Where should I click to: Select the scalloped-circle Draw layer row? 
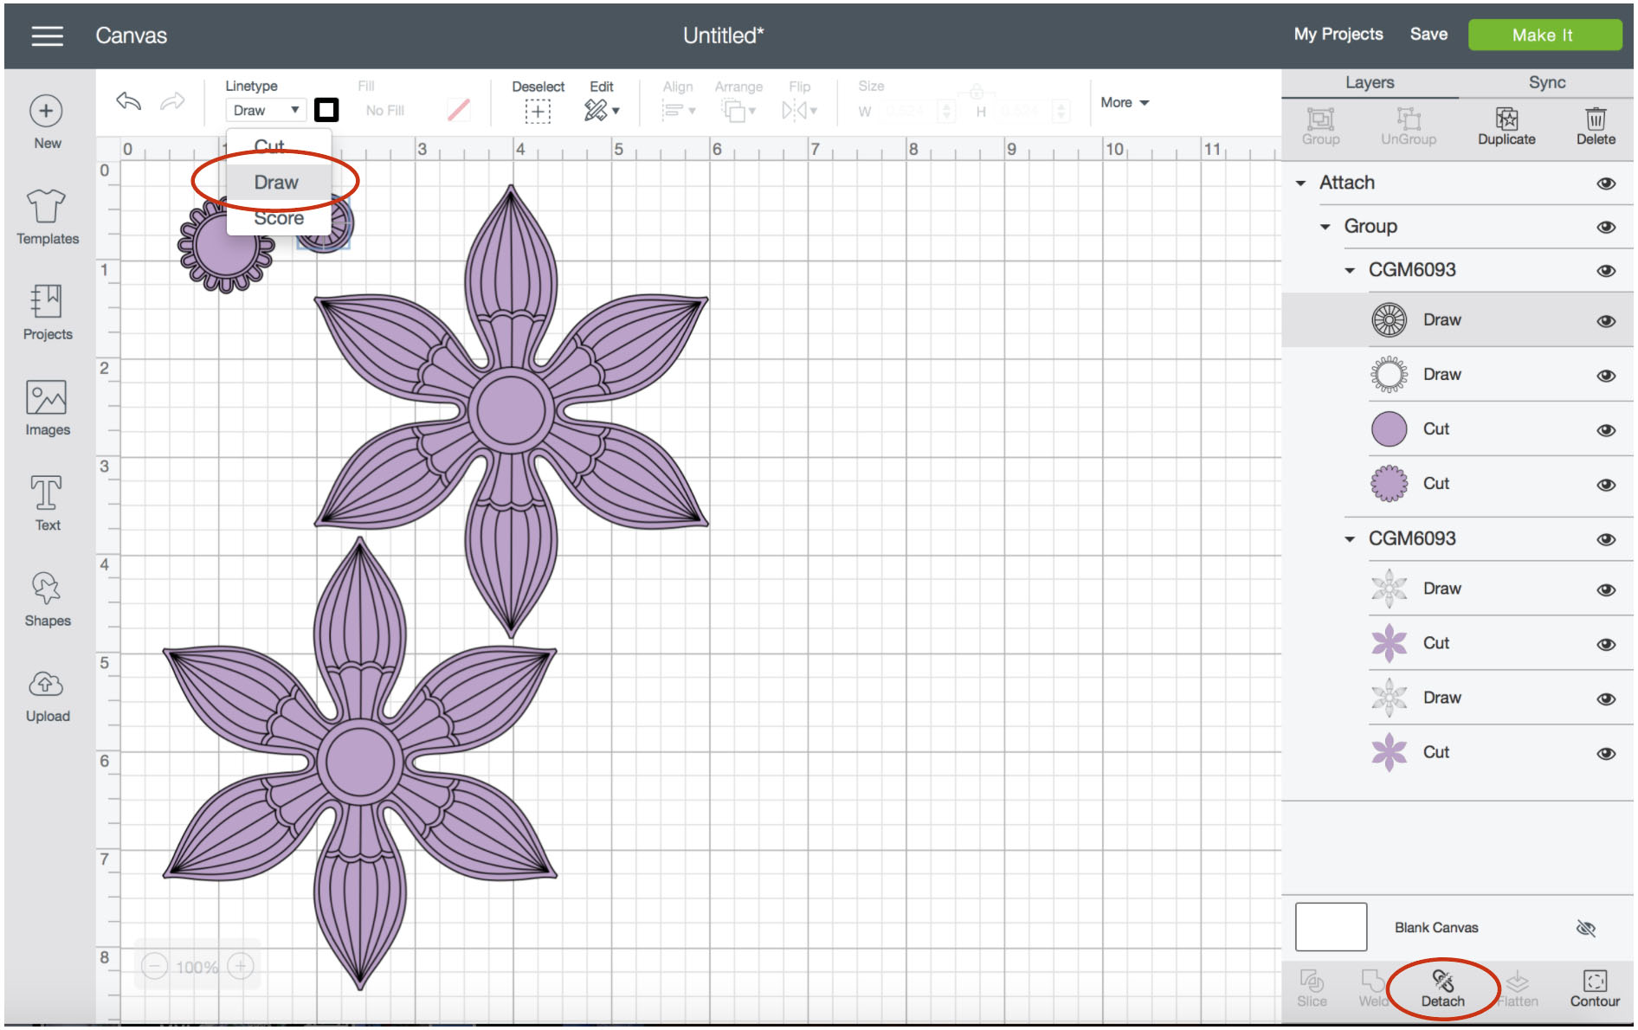[1457, 375]
